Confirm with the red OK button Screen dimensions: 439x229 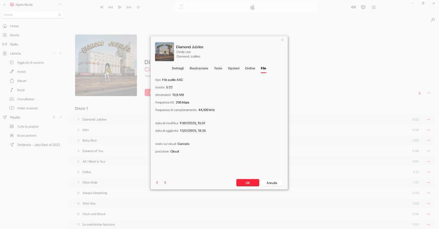pyautogui.click(x=248, y=183)
